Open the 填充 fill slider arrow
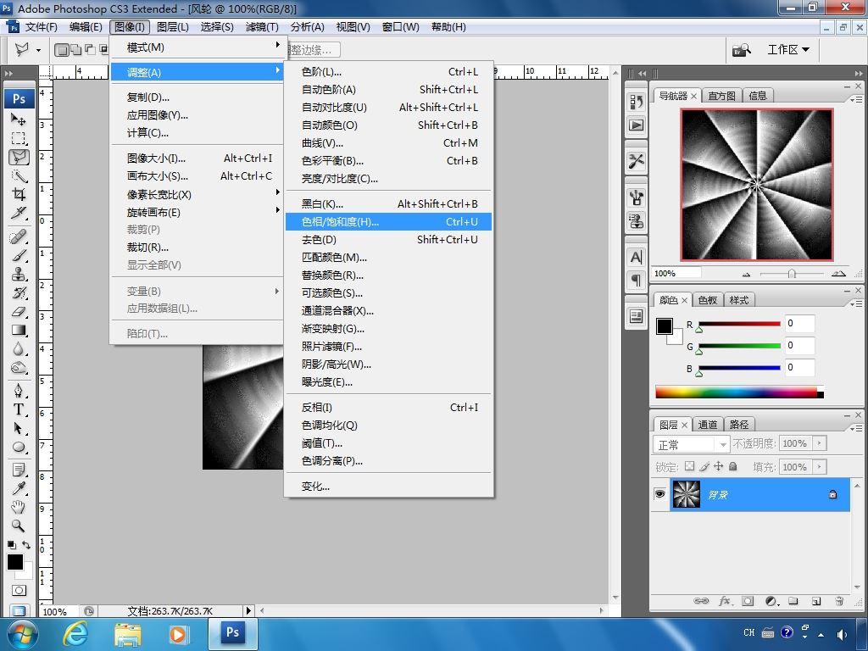The height and width of the screenshot is (651, 868). tap(820, 467)
